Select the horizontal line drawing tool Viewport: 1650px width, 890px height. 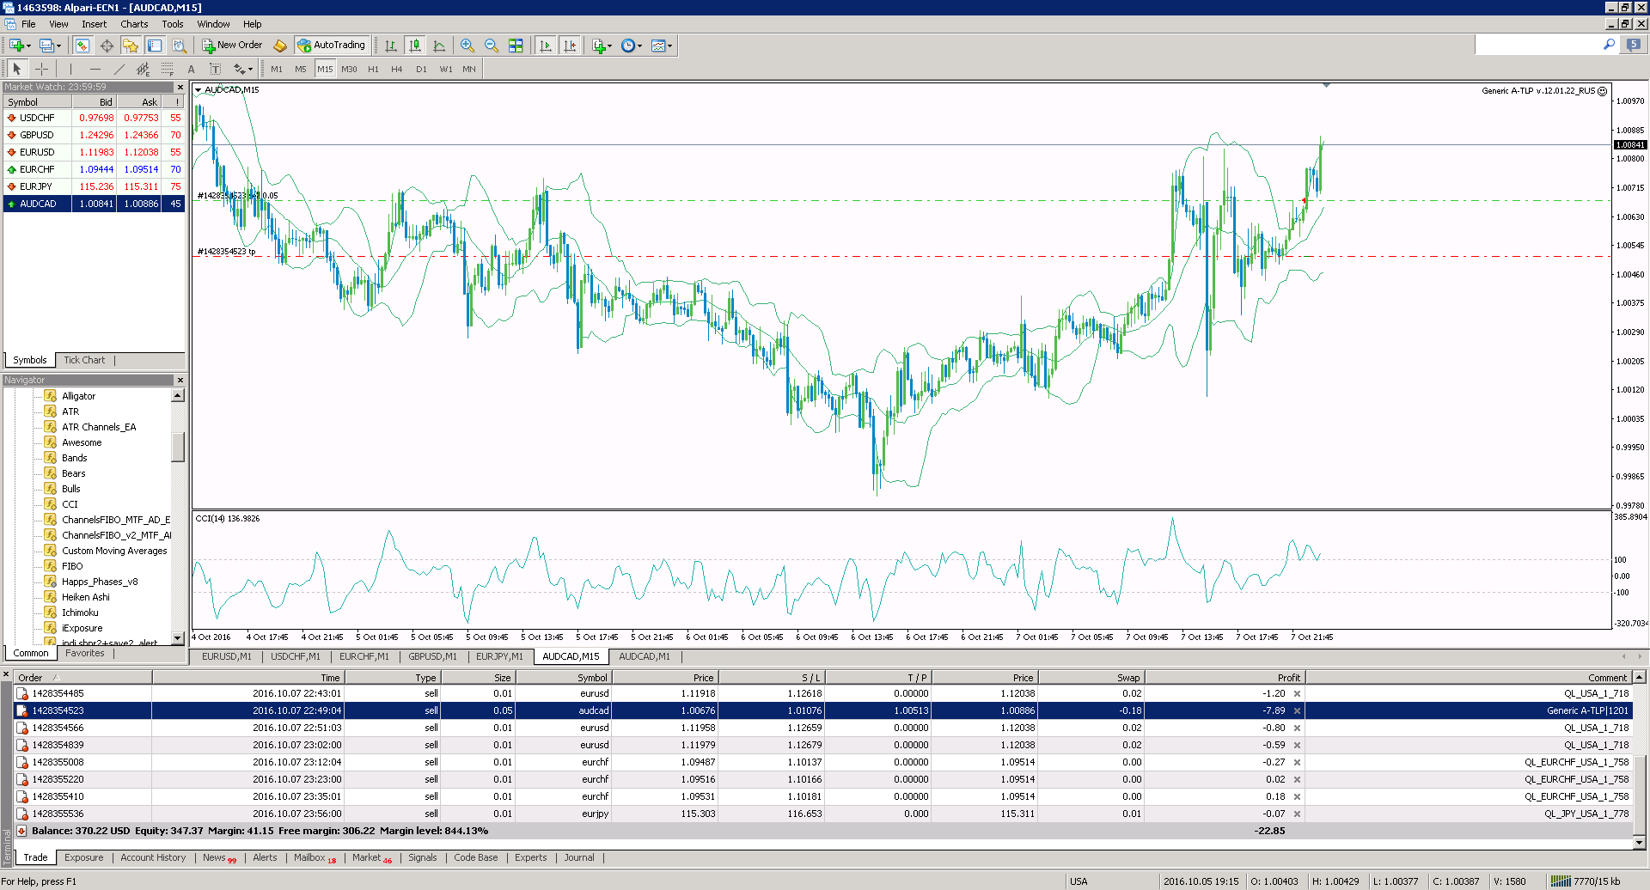(x=95, y=69)
